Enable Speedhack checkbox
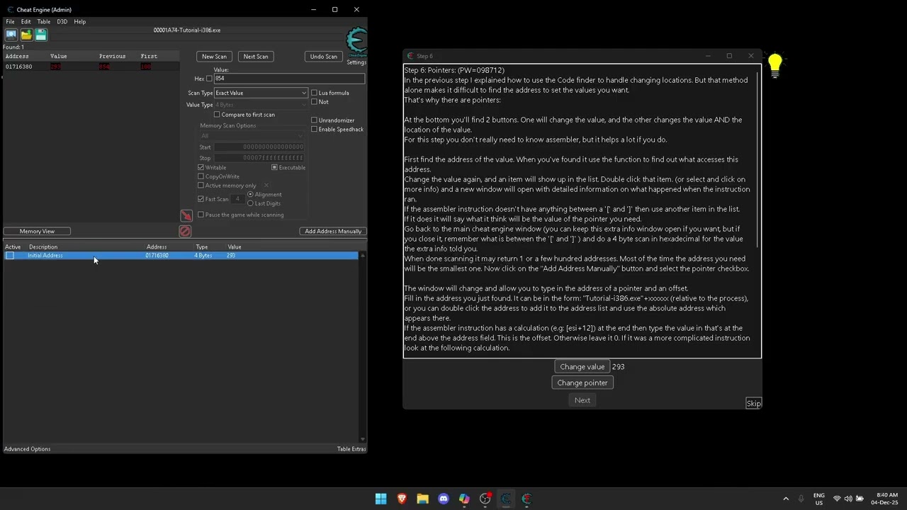 coord(315,130)
